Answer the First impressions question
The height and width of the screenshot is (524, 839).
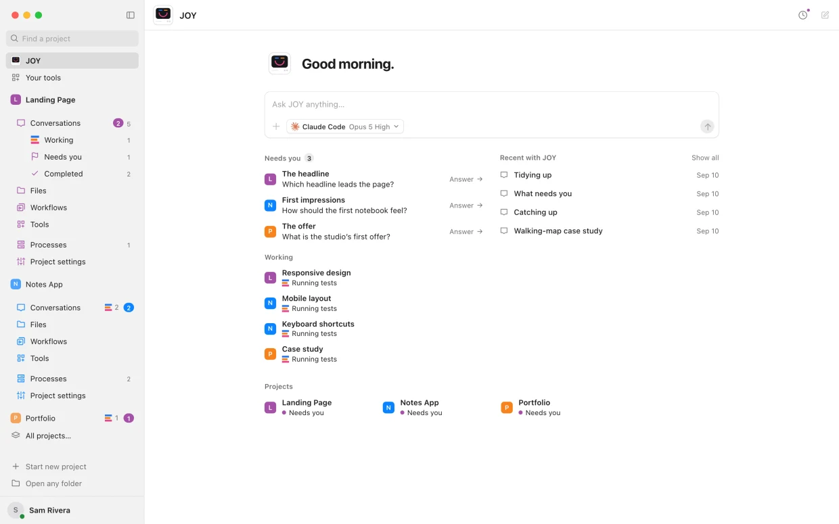[x=466, y=206]
